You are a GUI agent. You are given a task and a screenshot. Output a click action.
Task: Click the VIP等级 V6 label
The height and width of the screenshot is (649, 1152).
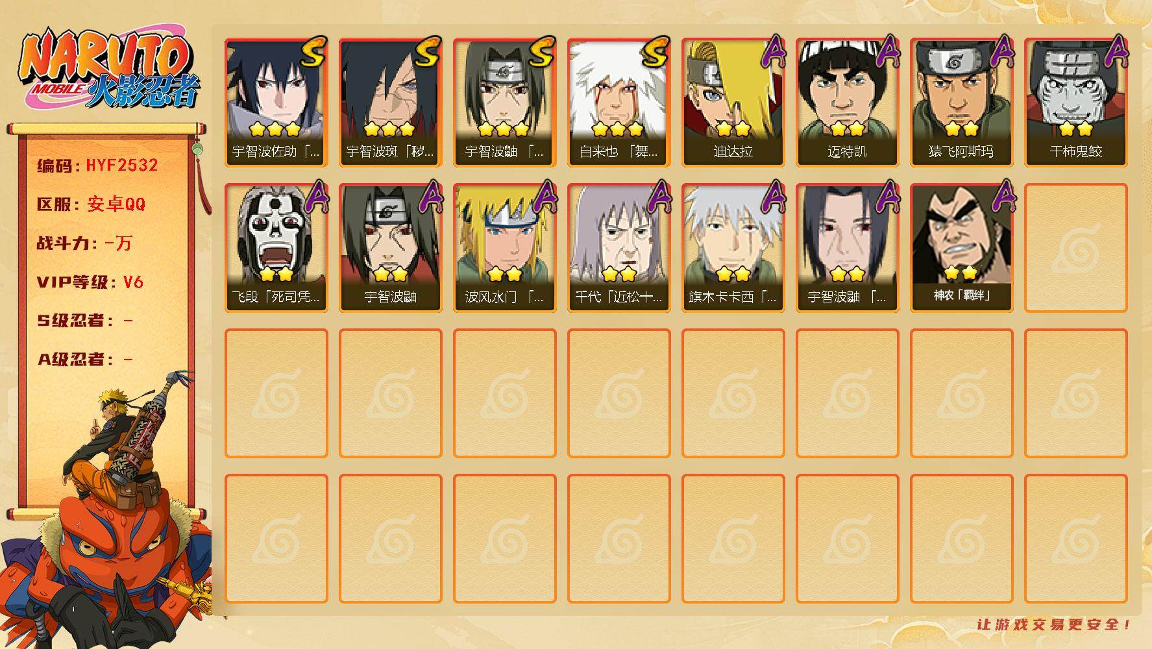pos(90,282)
